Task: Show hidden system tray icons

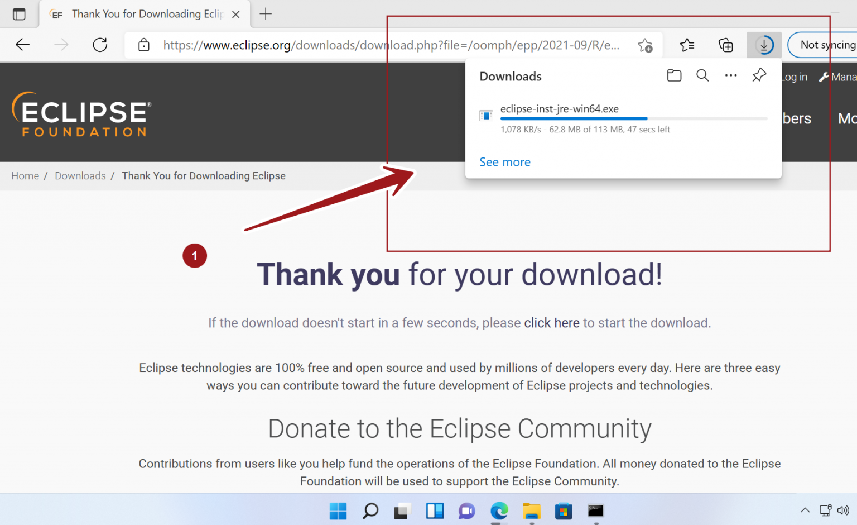Action: (x=805, y=510)
